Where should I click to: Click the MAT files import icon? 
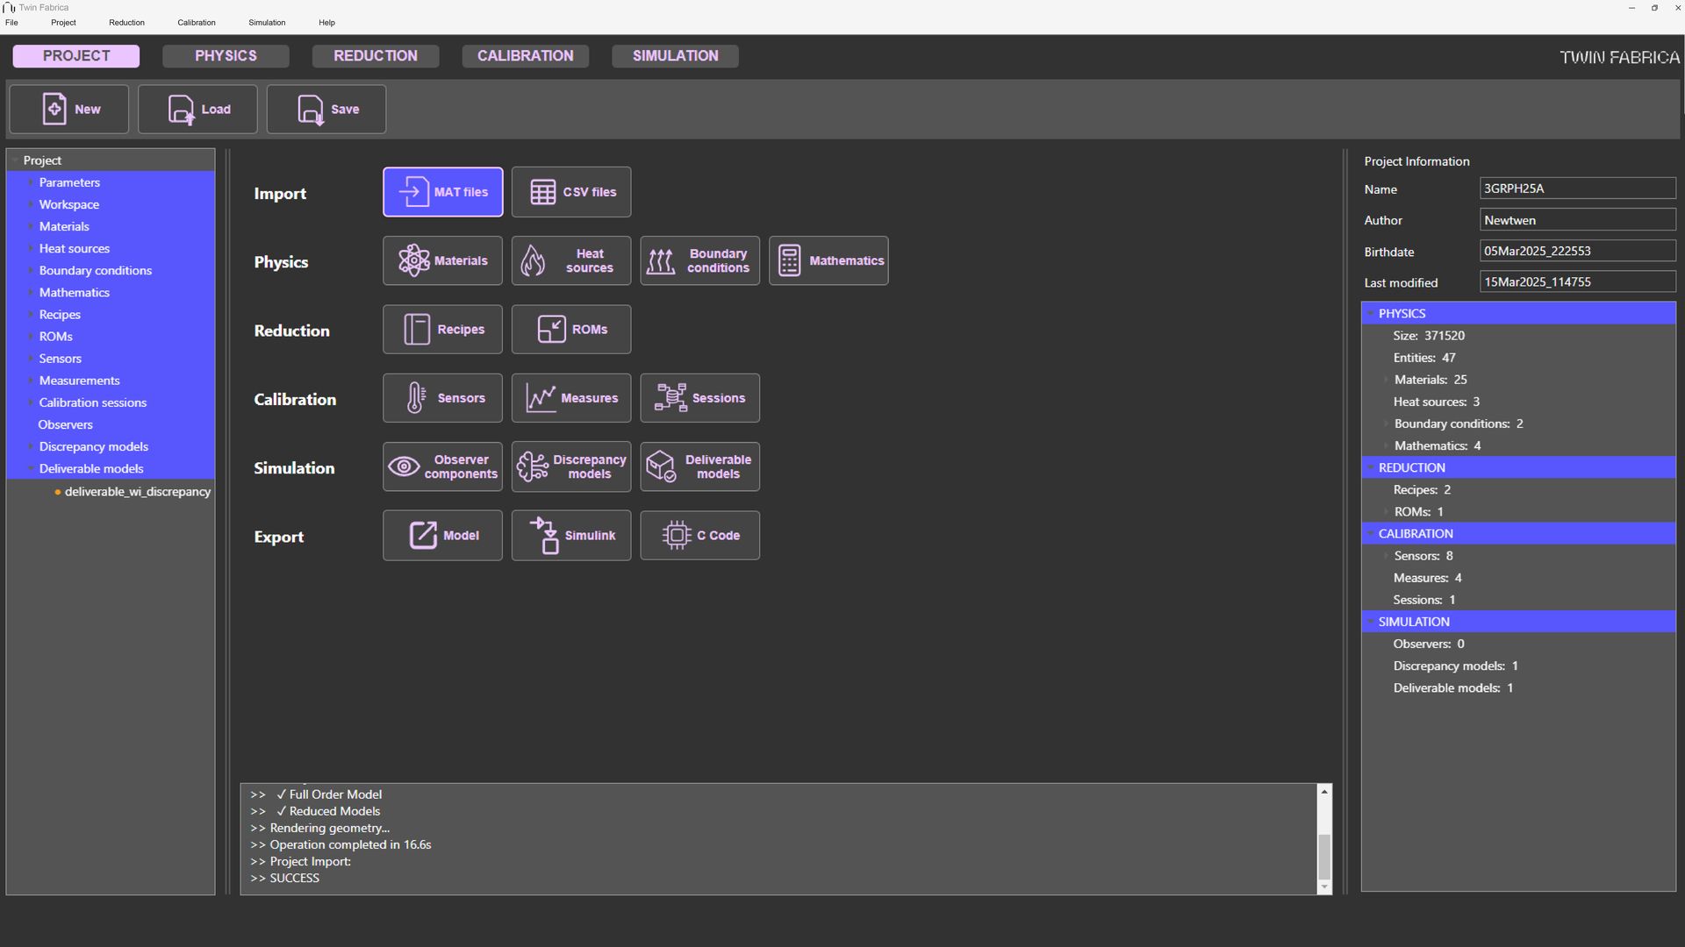(x=413, y=192)
